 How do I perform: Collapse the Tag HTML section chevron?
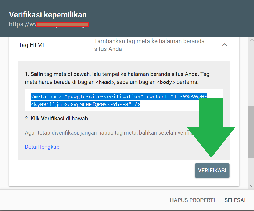pos(224,45)
